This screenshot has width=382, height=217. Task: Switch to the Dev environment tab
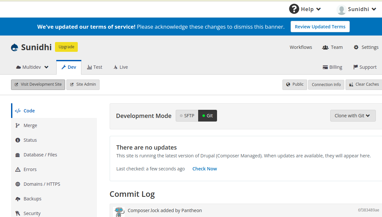coord(69,67)
